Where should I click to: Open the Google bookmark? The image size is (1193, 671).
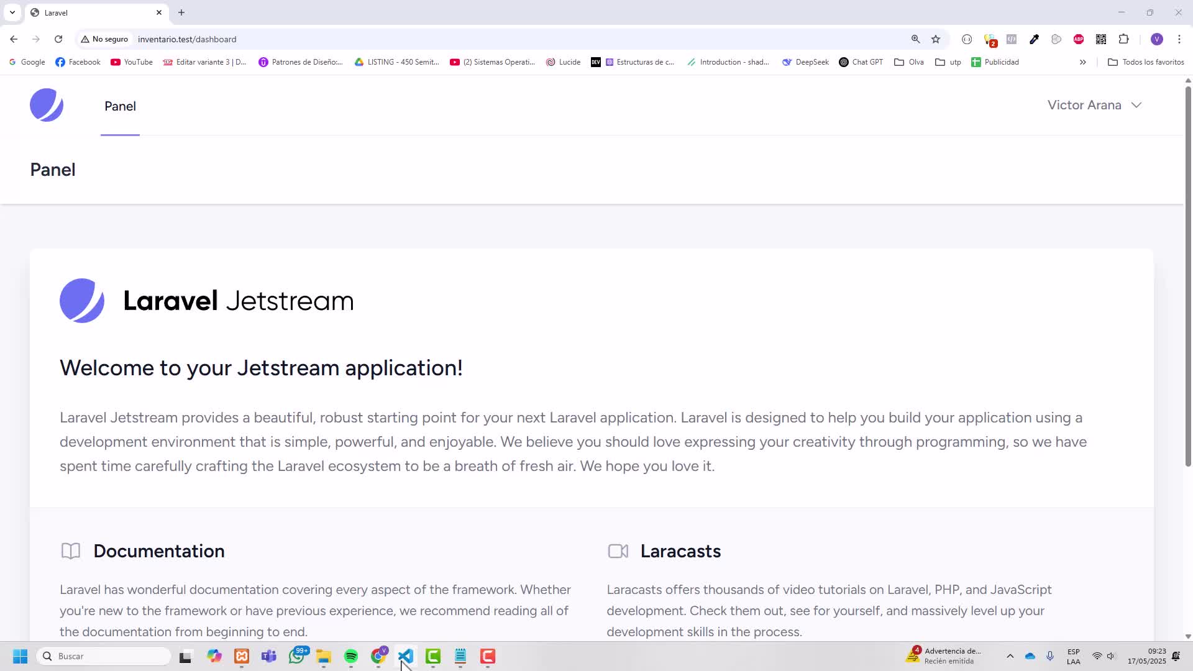point(27,62)
